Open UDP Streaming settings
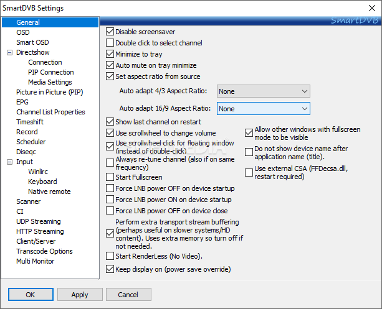 (39, 221)
